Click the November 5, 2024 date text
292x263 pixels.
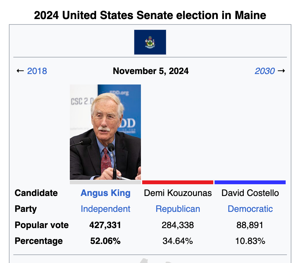tap(151, 71)
